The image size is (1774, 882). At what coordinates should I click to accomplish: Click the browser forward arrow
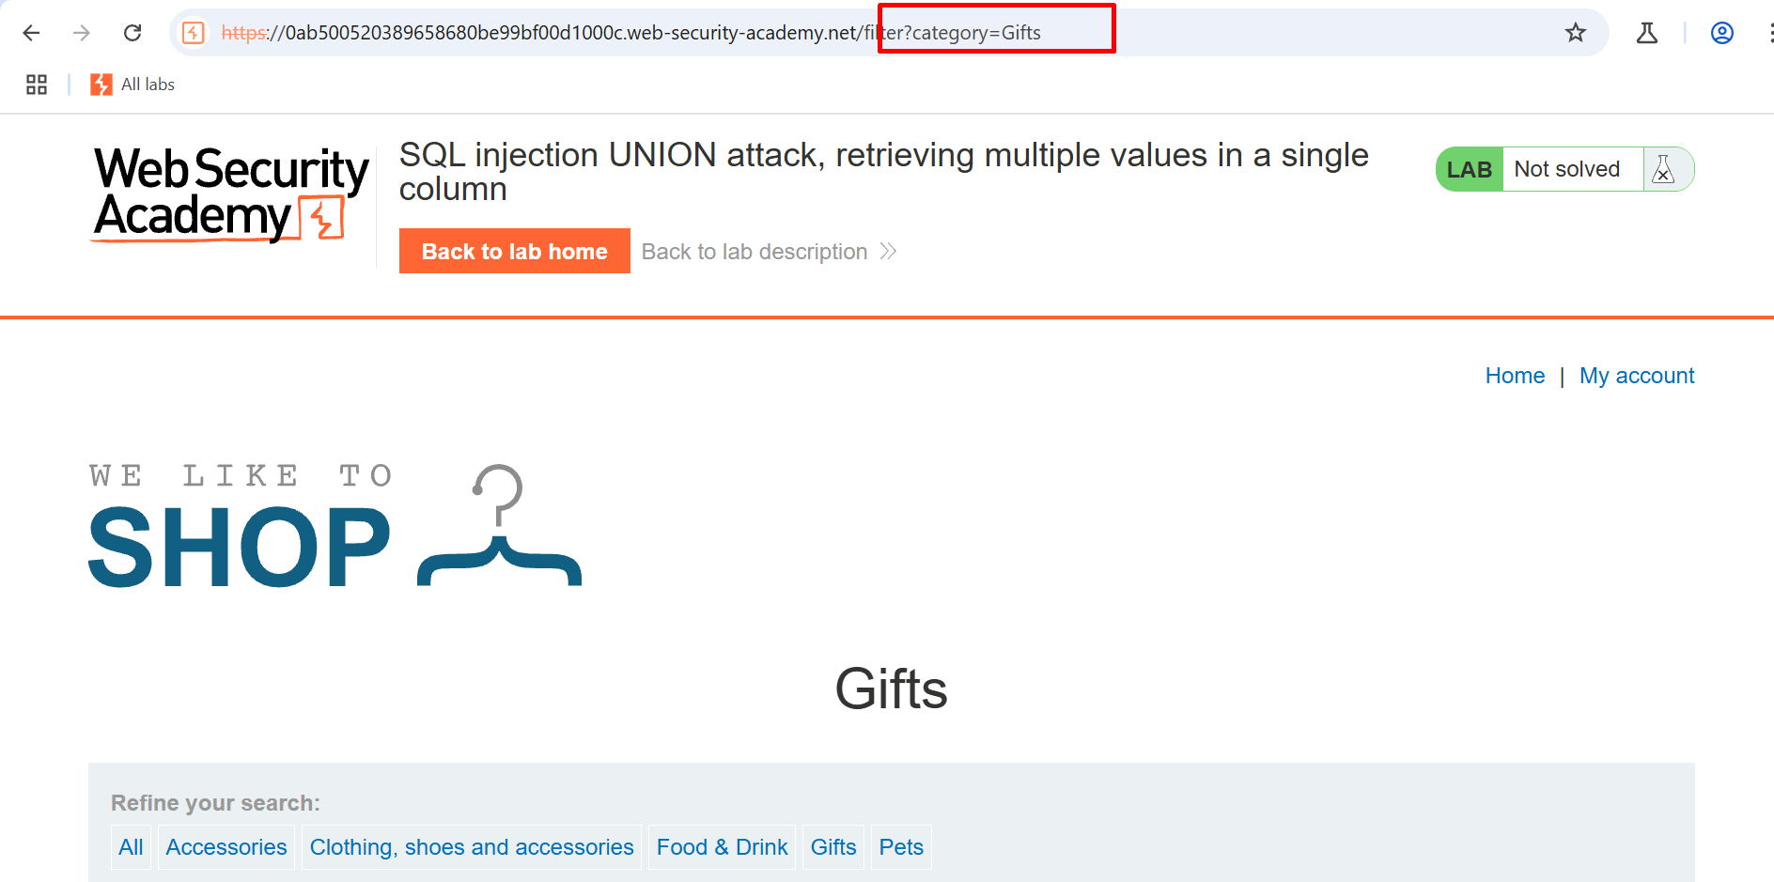tap(82, 33)
